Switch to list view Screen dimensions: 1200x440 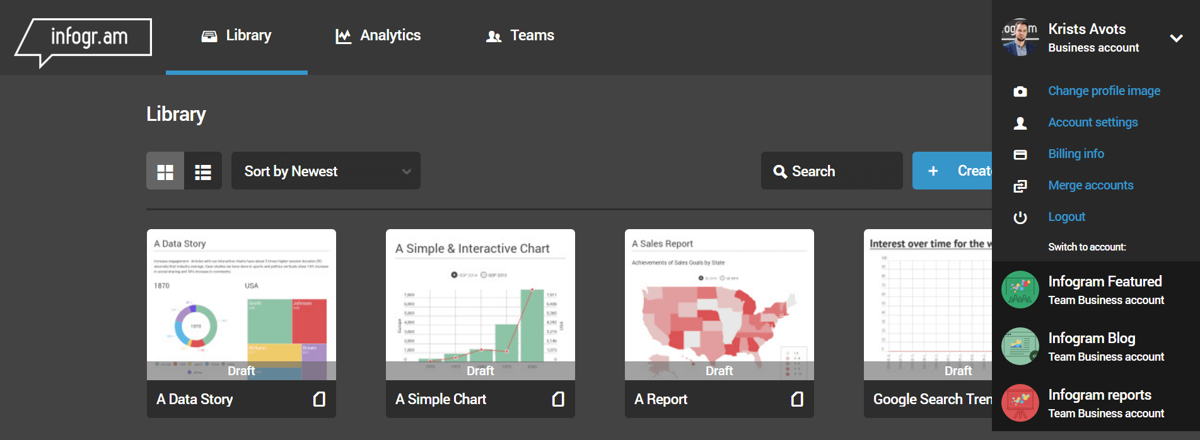click(x=203, y=171)
